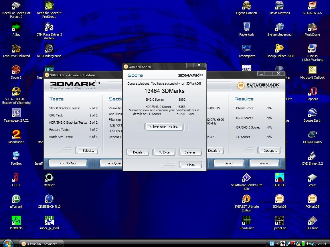Select the ToolBox icon
The width and height of the screenshot is (330, 247).
pyautogui.click(x=16, y=159)
